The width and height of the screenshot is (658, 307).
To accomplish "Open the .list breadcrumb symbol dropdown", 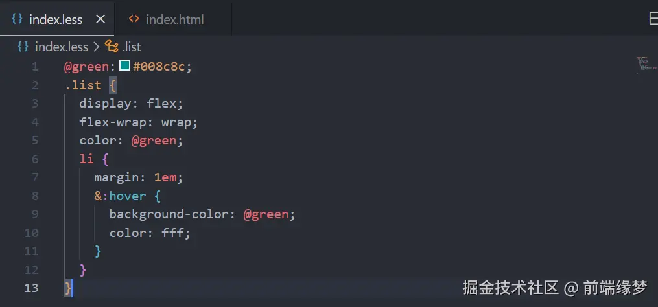I will [130, 47].
